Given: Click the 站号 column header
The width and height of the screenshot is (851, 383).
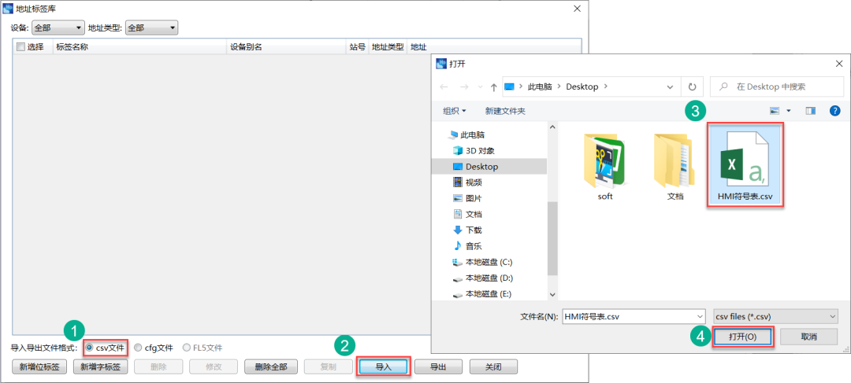Looking at the screenshot, I should coord(357,46).
